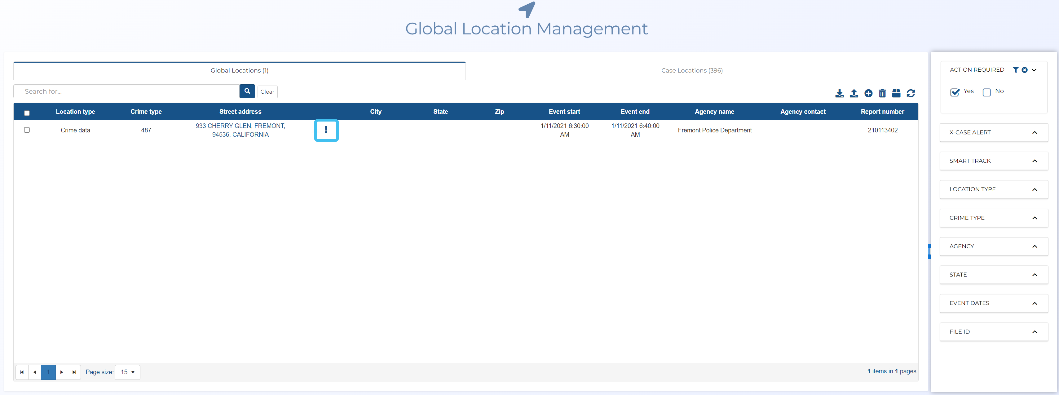The image size is (1059, 395).
Task: Click the exclamation alert icon in the row
Action: pyautogui.click(x=326, y=130)
